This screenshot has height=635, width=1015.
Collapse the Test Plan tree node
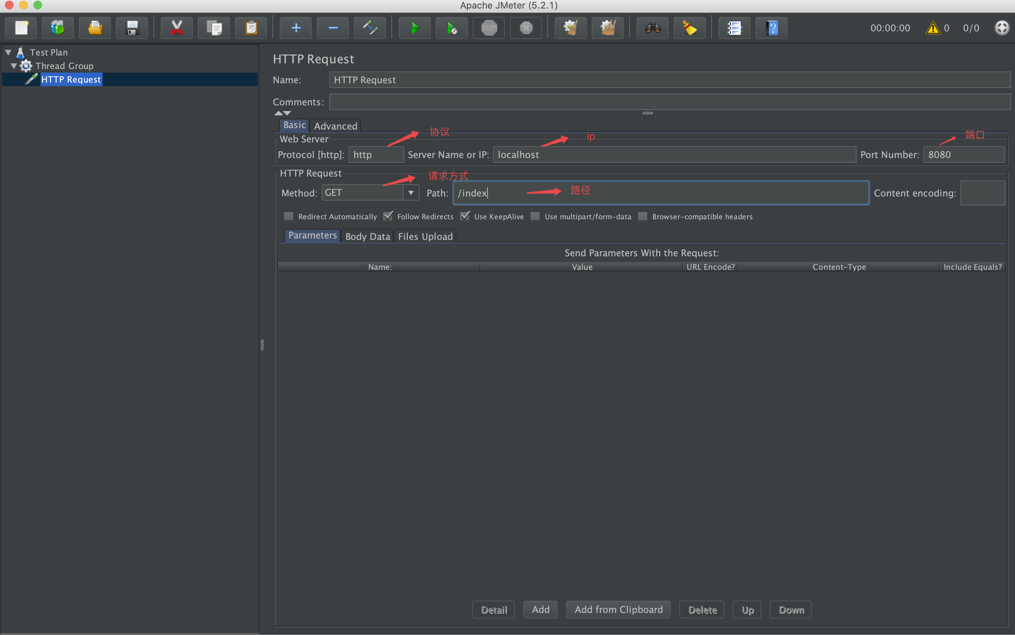point(9,52)
